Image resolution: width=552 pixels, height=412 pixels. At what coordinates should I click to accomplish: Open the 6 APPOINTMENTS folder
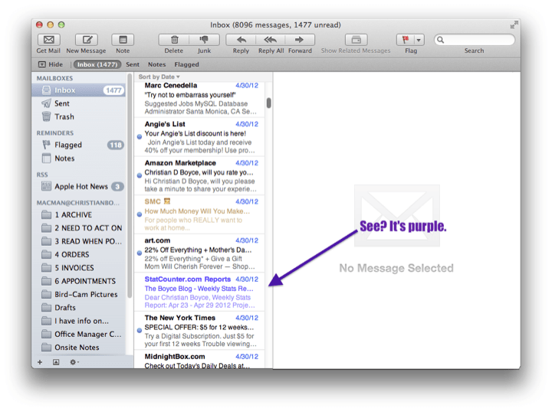point(78,281)
